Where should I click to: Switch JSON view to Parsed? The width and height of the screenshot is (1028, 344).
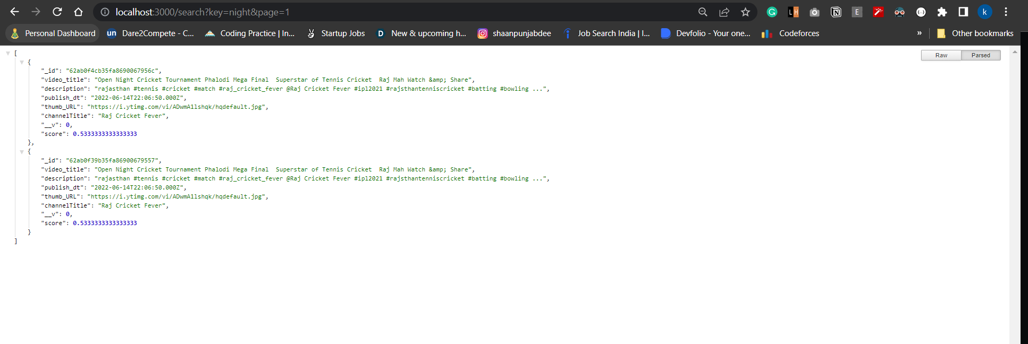click(x=981, y=55)
